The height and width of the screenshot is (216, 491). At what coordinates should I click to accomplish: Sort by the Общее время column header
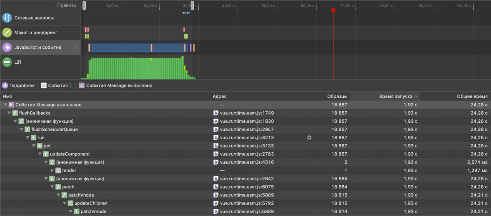(x=456, y=96)
